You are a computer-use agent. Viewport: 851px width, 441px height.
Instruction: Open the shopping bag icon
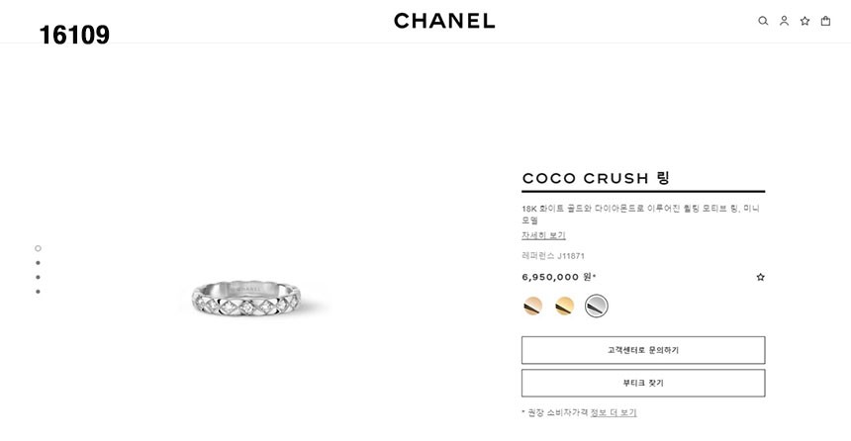point(825,21)
